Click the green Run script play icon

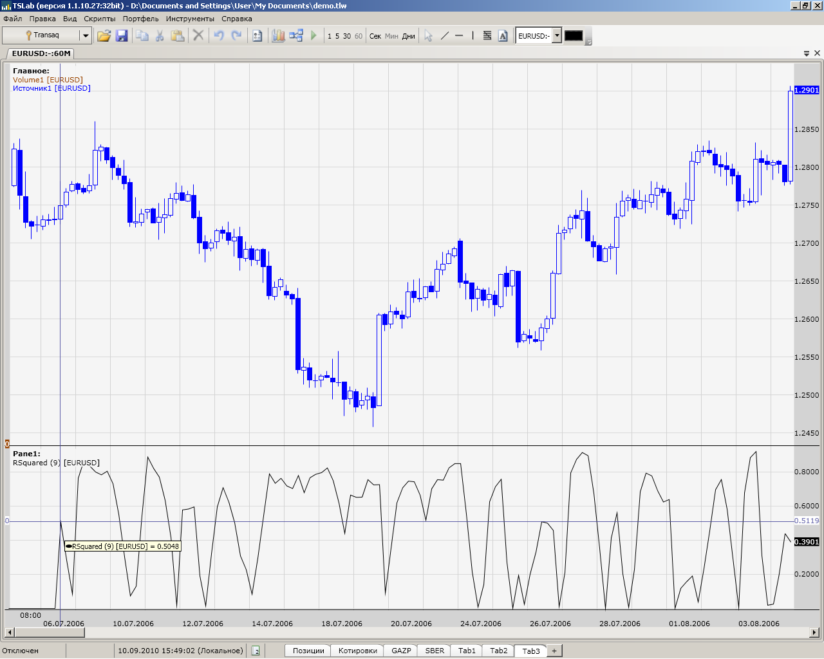[x=314, y=36]
